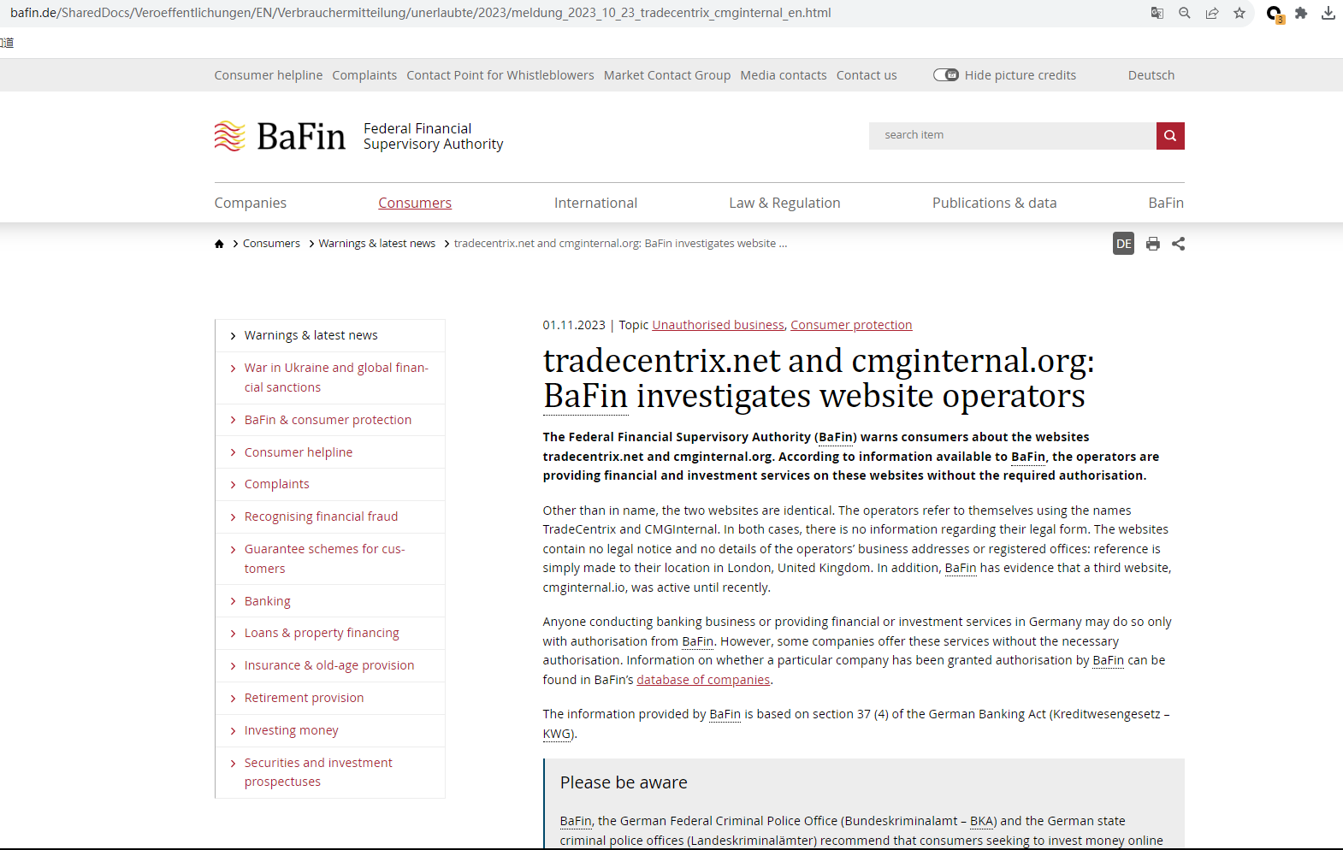Viewport: 1343px width, 850px height.
Task: Switch language via the Deutsch link
Action: point(1151,75)
